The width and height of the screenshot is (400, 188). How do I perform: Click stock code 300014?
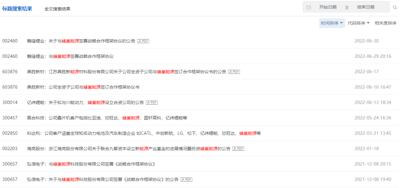tap(10, 102)
